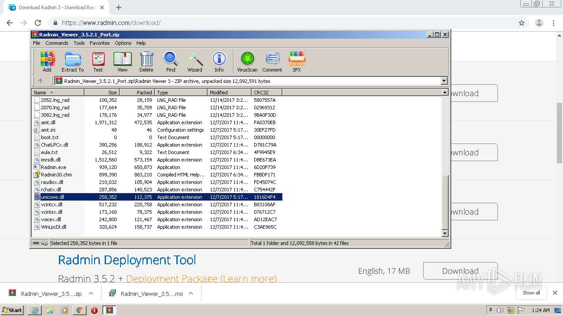Image resolution: width=563 pixels, height=316 pixels.
Task: Click the volume tray icon
Action: (x=500, y=310)
